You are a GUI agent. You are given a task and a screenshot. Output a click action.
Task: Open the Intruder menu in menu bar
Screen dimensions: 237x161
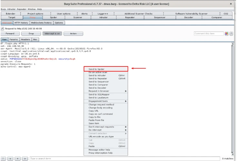(x=11, y=9)
